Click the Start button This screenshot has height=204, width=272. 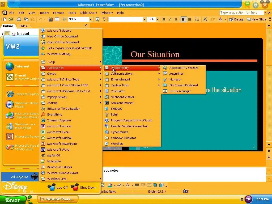[14, 200]
